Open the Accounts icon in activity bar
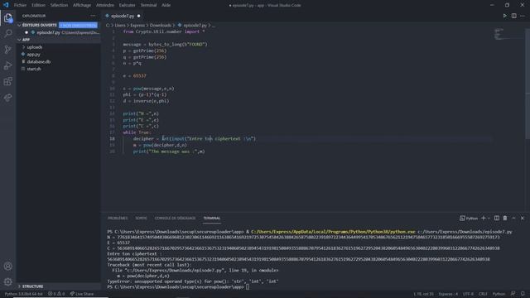This screenshot has width=530, height=298. [7, 266]
